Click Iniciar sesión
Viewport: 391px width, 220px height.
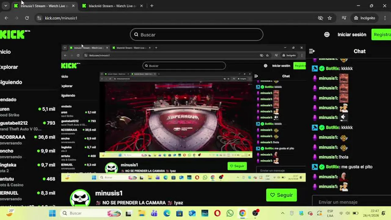click(x=352, y=35)
